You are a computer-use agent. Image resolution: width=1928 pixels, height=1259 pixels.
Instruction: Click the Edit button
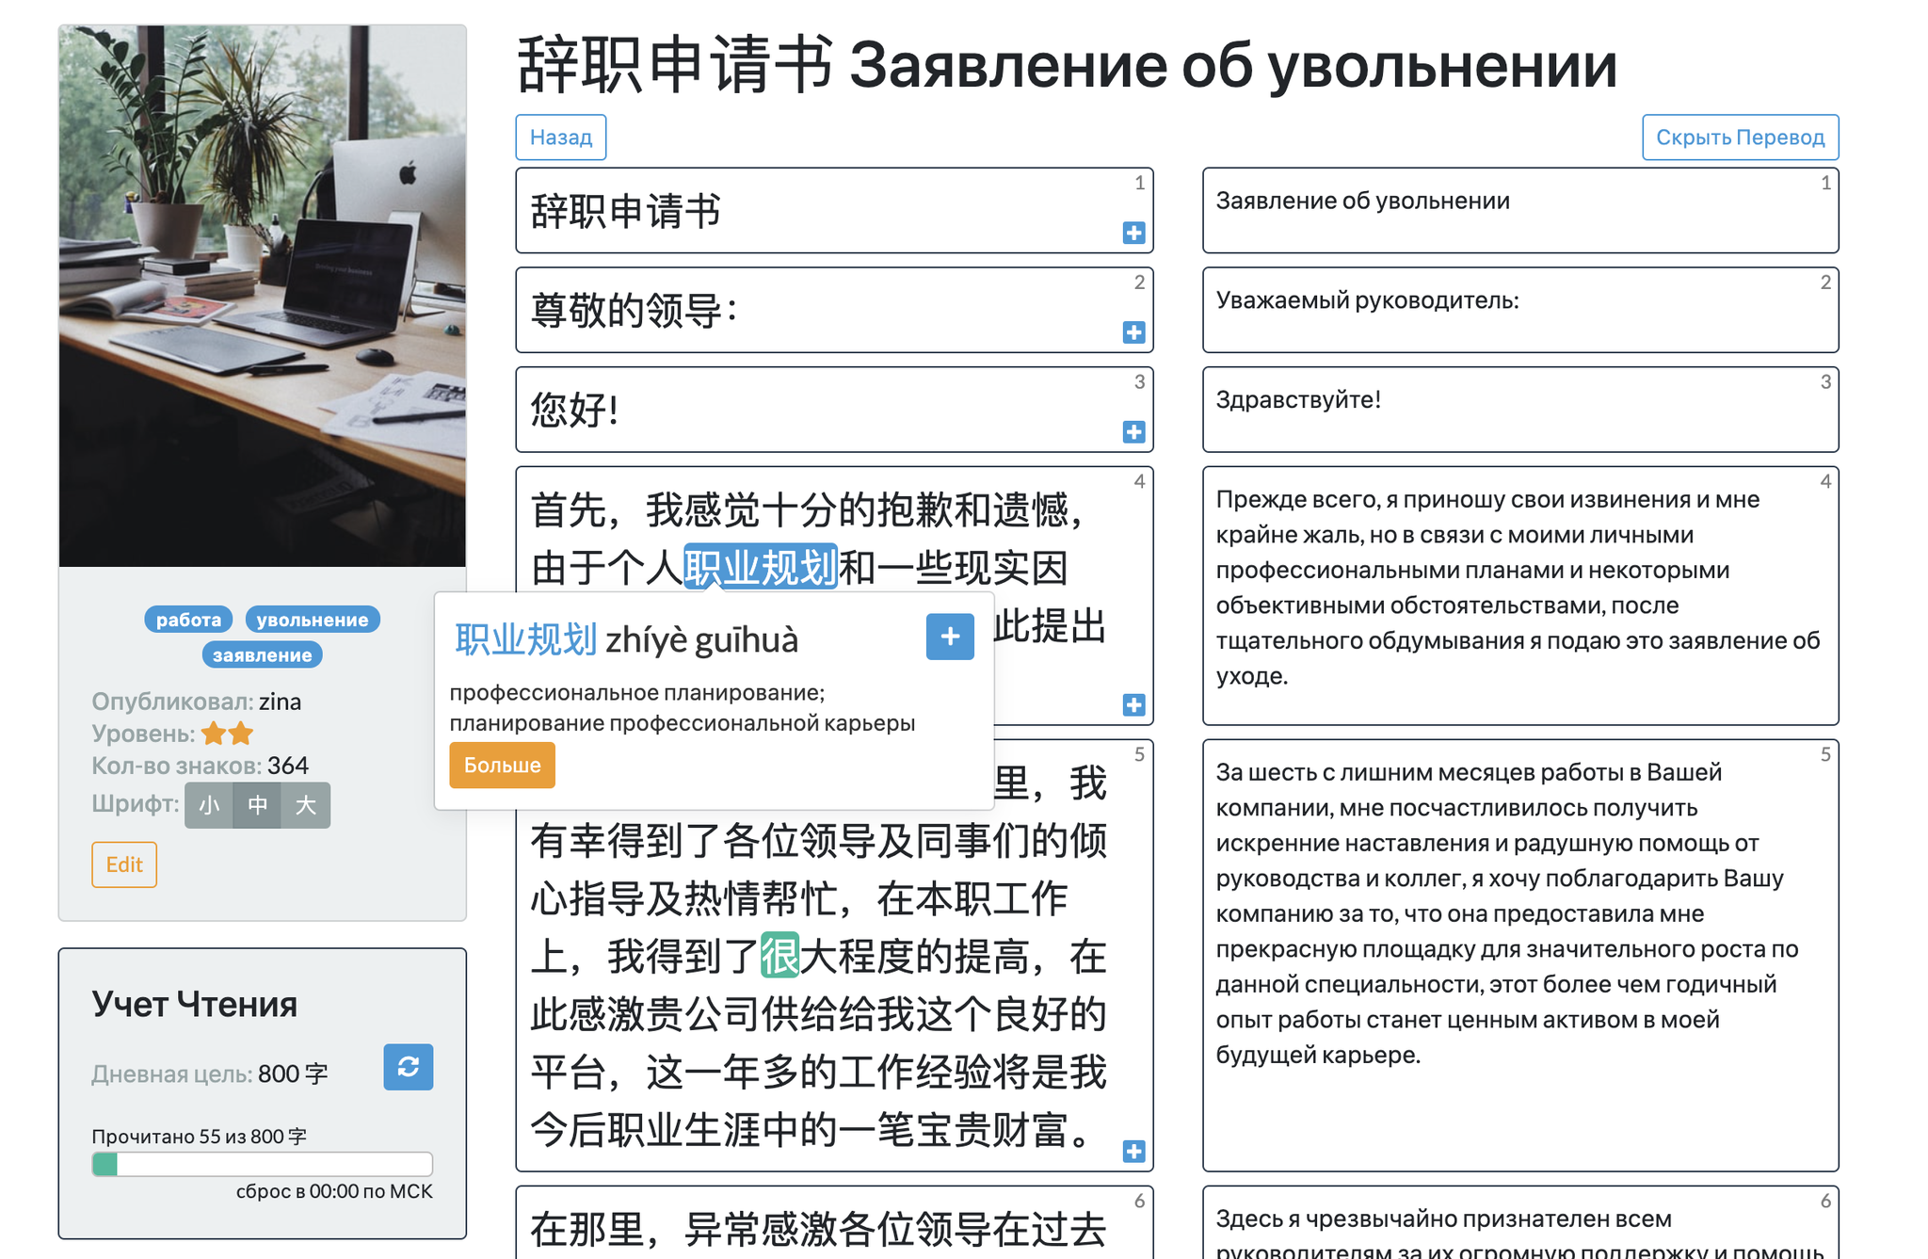[x=124, y=864]
